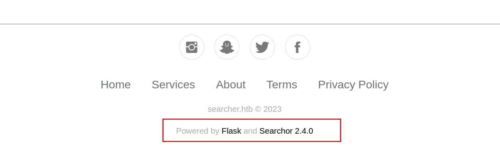Click the searcher.htb domain text
The width and height of the screenshot is (500, 150).
tap(230, 109)
